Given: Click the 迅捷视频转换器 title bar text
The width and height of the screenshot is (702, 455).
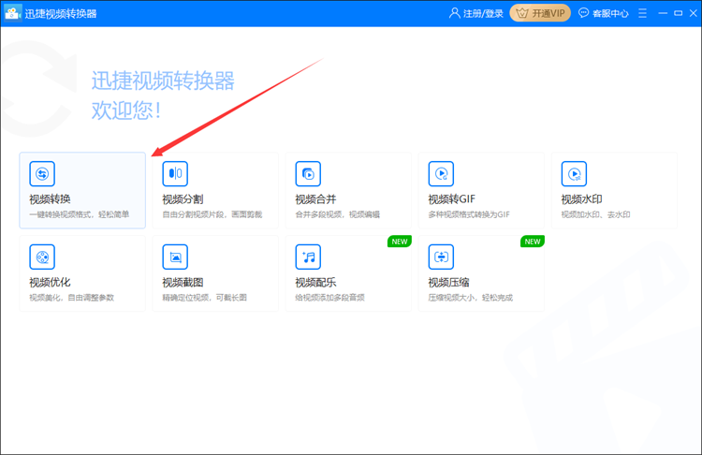Looking at the screenshot, I should click(x=61, y=13).
